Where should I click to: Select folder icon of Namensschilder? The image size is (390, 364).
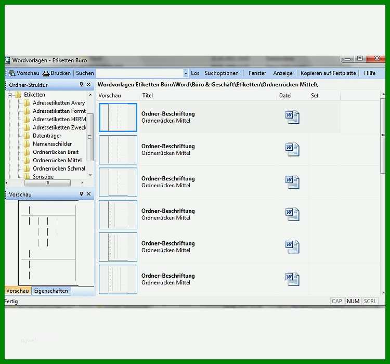point(27,144)
